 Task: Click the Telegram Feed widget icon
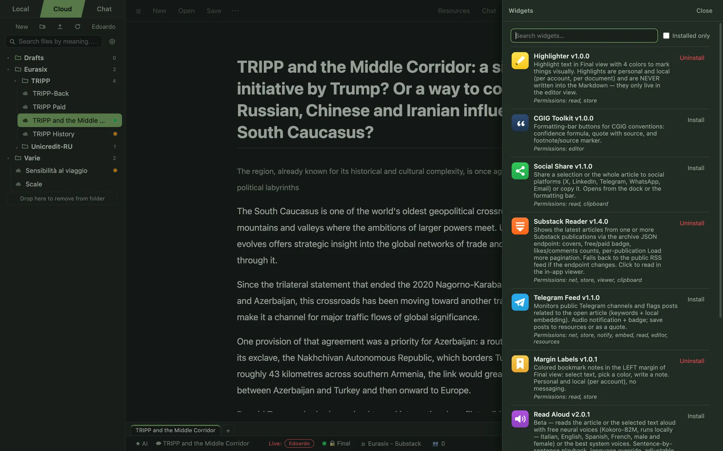point(520,302)
